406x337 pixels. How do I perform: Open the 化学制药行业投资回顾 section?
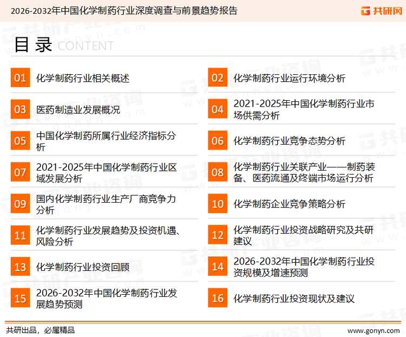click(83, 267)
